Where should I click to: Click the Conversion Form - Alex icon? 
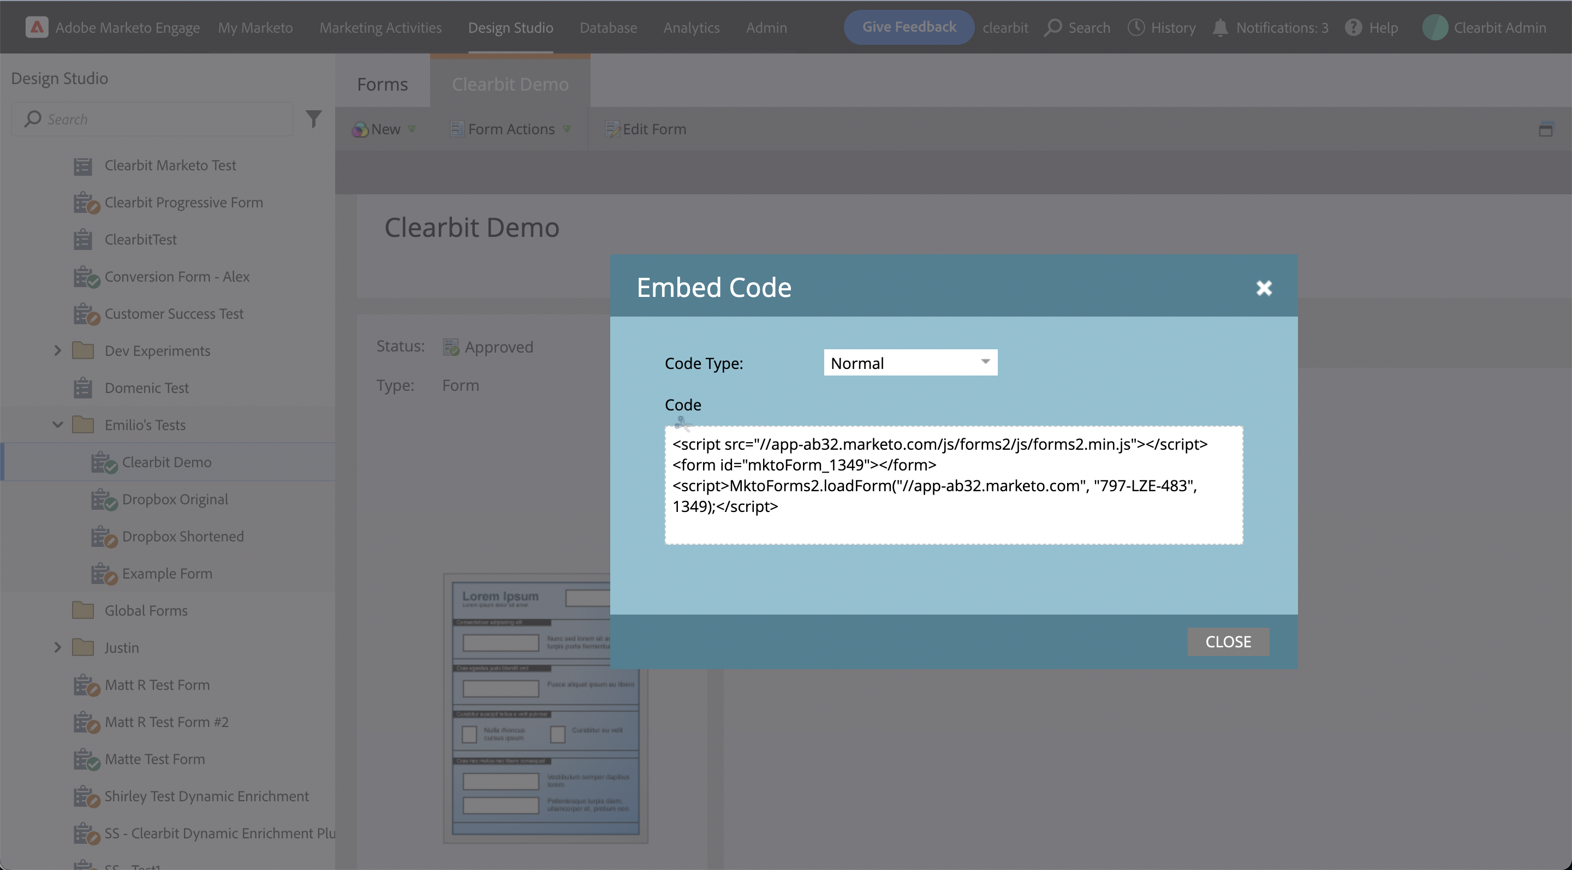tap(86, 277)
